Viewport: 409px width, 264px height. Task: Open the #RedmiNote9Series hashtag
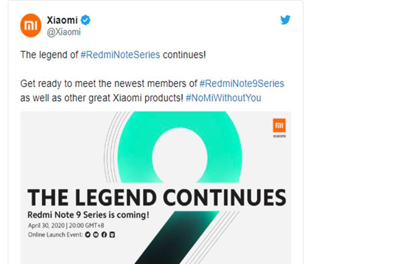[x=242, y=84]
